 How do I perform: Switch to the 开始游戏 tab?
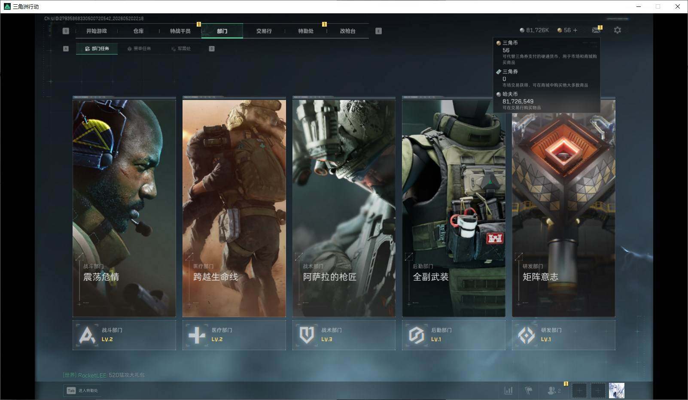tap(97, 31)
